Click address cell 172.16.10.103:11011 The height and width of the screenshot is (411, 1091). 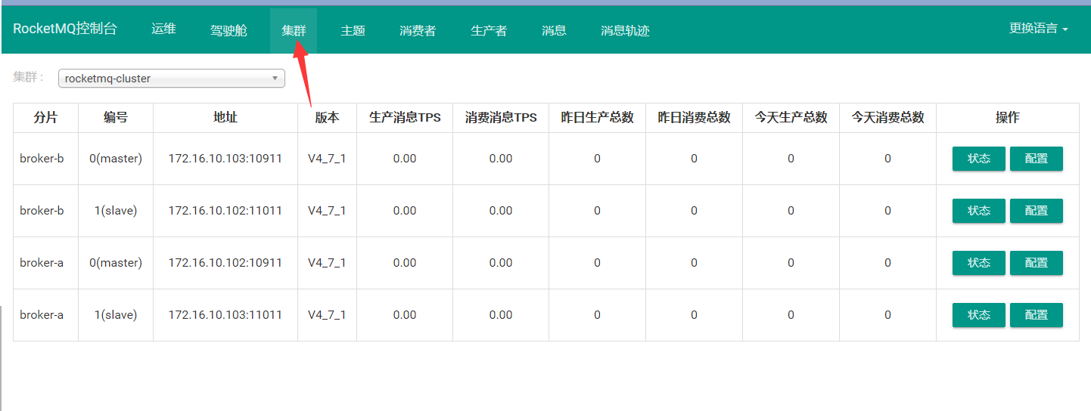225,315
